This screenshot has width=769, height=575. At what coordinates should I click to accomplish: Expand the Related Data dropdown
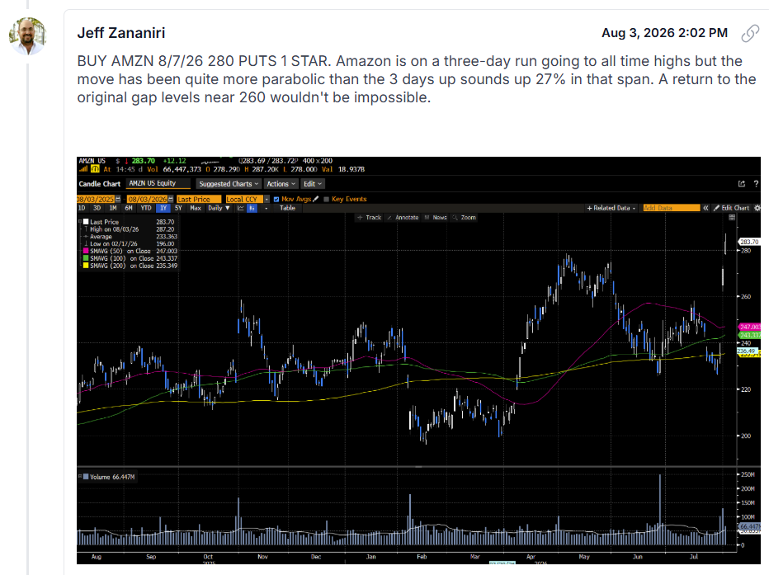611,208
